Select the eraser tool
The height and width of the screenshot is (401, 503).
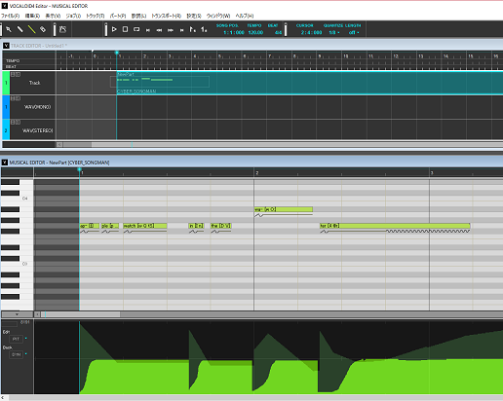(43, 29)
